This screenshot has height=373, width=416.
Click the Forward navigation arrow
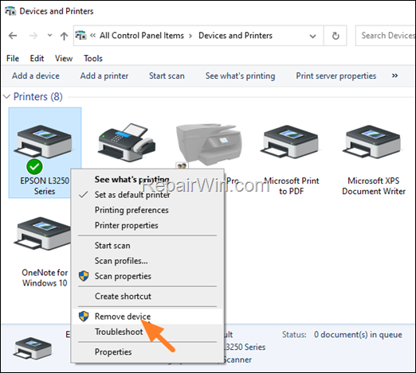tap(33, 36)
